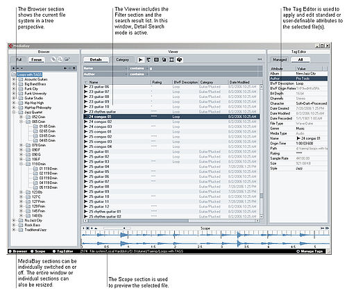
Task: Select the Category search tab
Action: tap(122, 60)
